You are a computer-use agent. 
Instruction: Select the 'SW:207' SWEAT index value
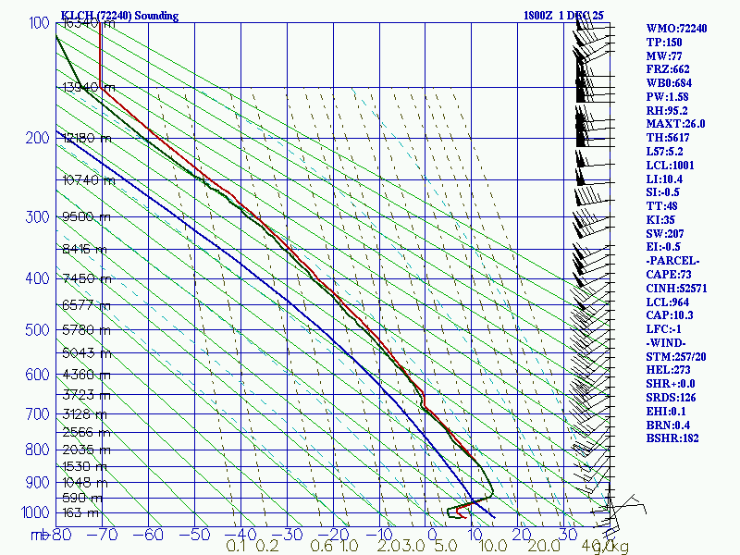point(665,234)
